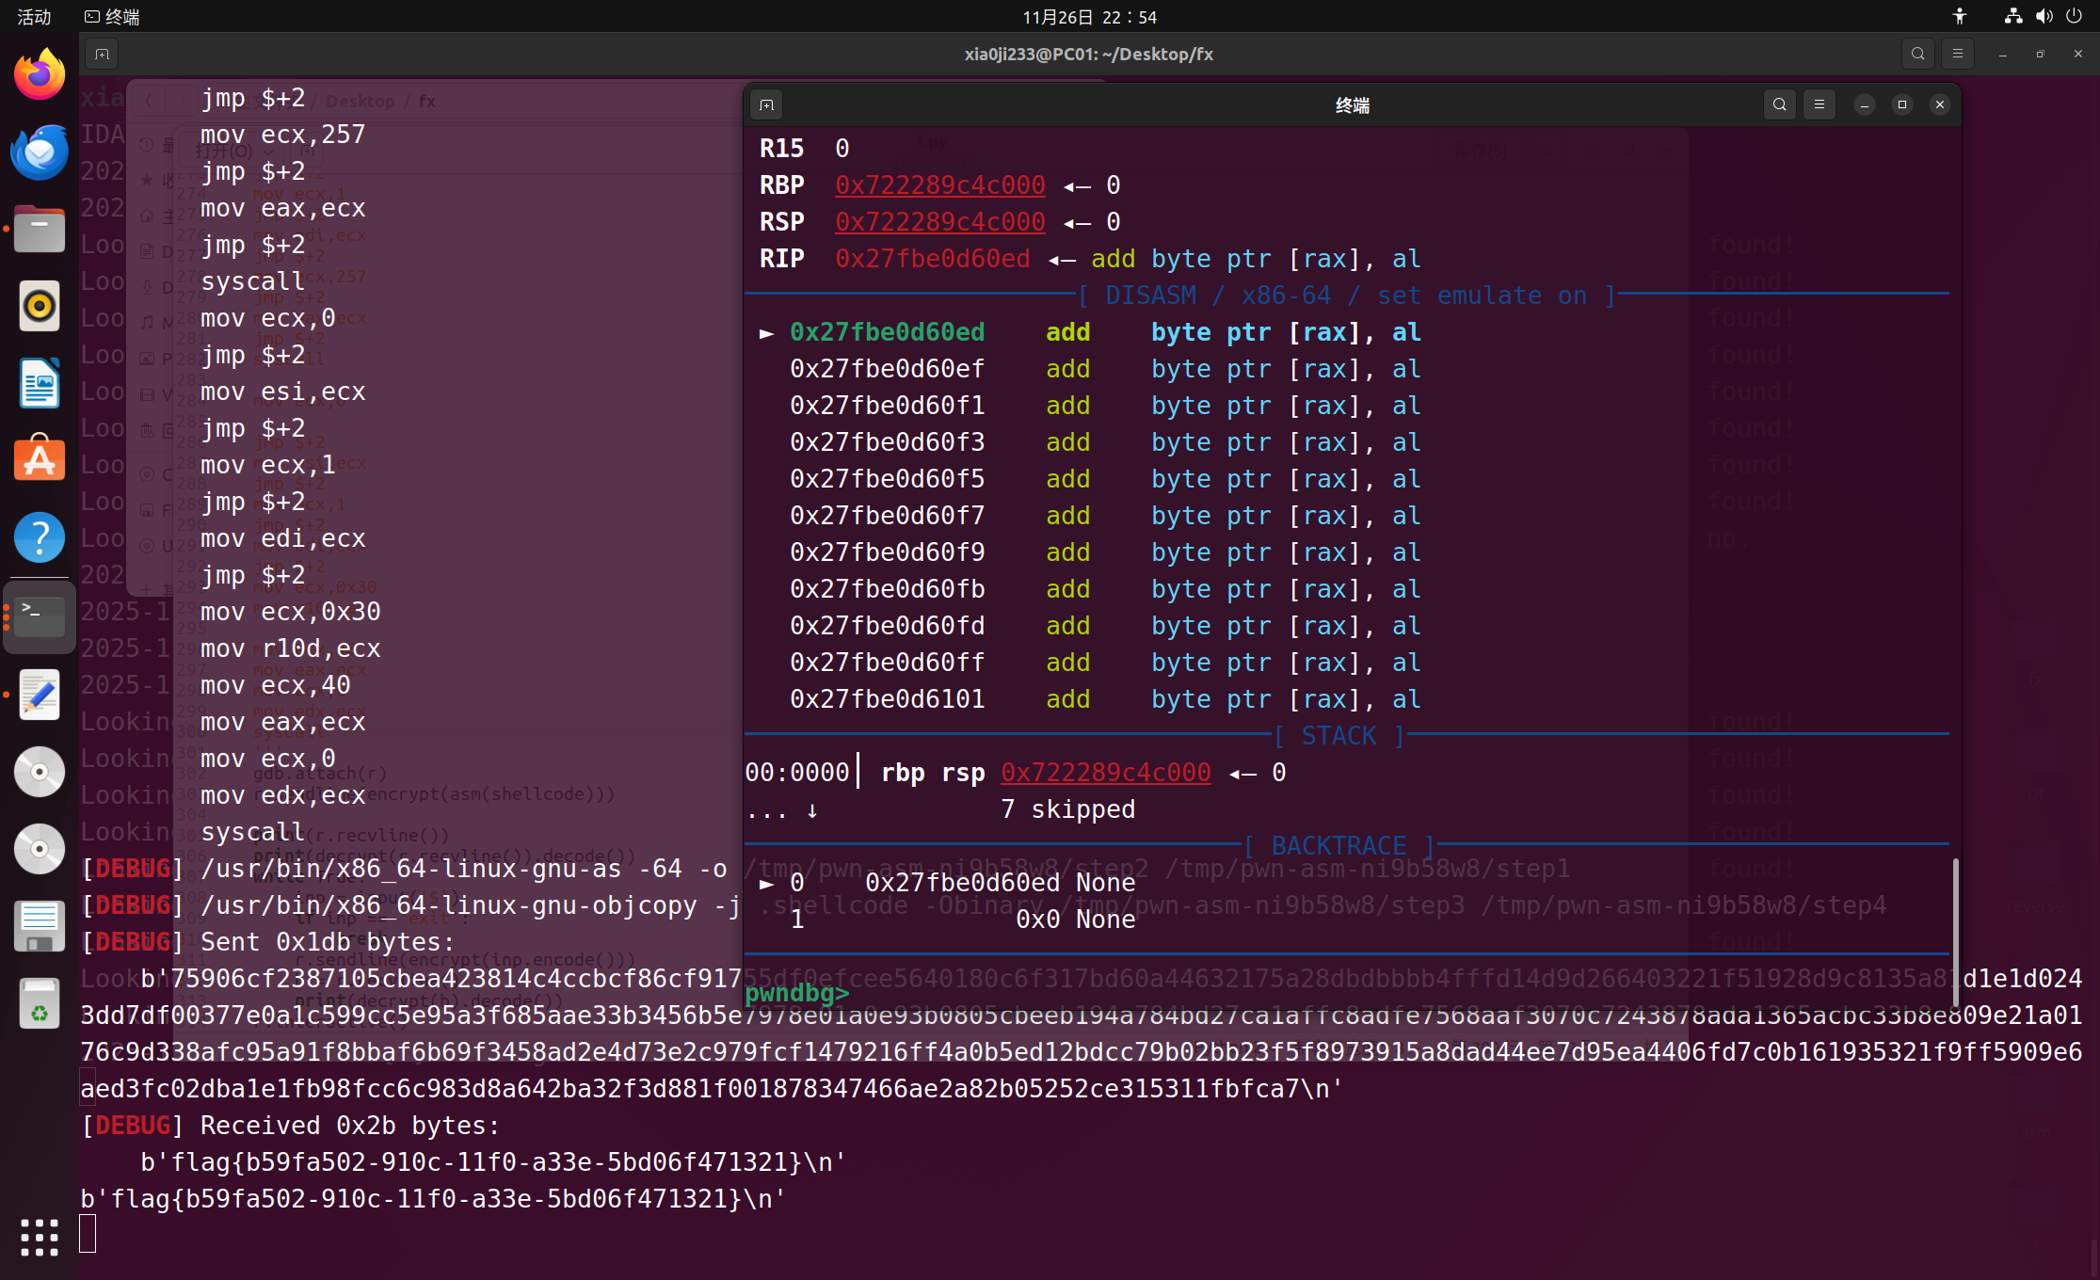Open Thunderbird mail from the dock

pos(39,152)
